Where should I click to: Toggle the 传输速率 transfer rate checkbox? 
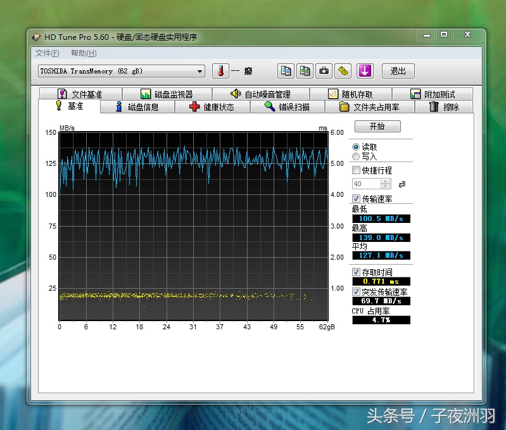(x=356, y=199)
